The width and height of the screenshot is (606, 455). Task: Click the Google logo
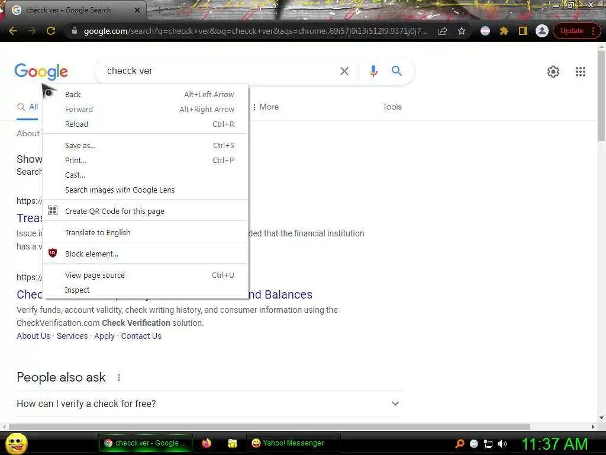[41, 72]
